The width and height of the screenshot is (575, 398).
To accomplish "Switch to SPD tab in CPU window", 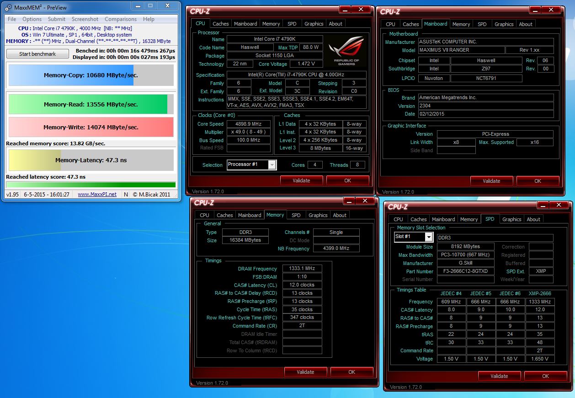I will [292, 24].
